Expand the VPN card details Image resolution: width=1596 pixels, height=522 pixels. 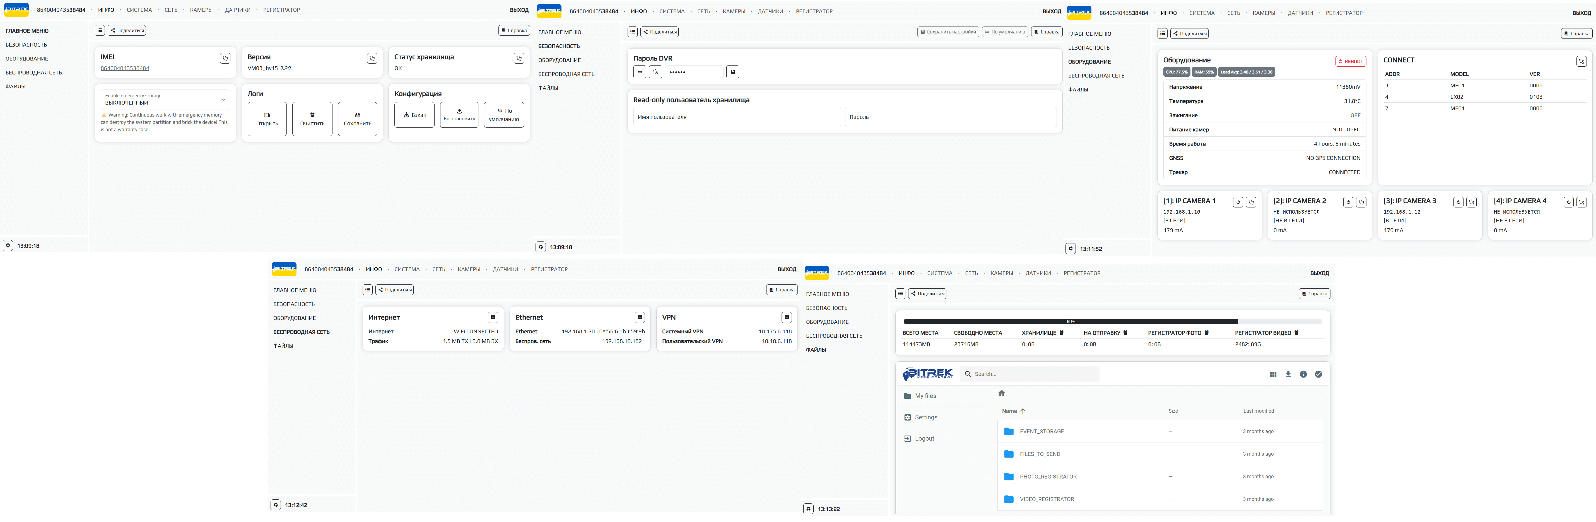tap(786, 318)
